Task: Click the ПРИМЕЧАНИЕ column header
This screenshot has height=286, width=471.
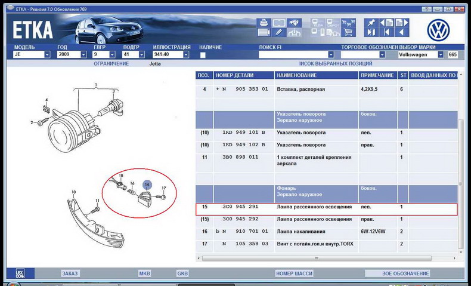Action: 377,75
